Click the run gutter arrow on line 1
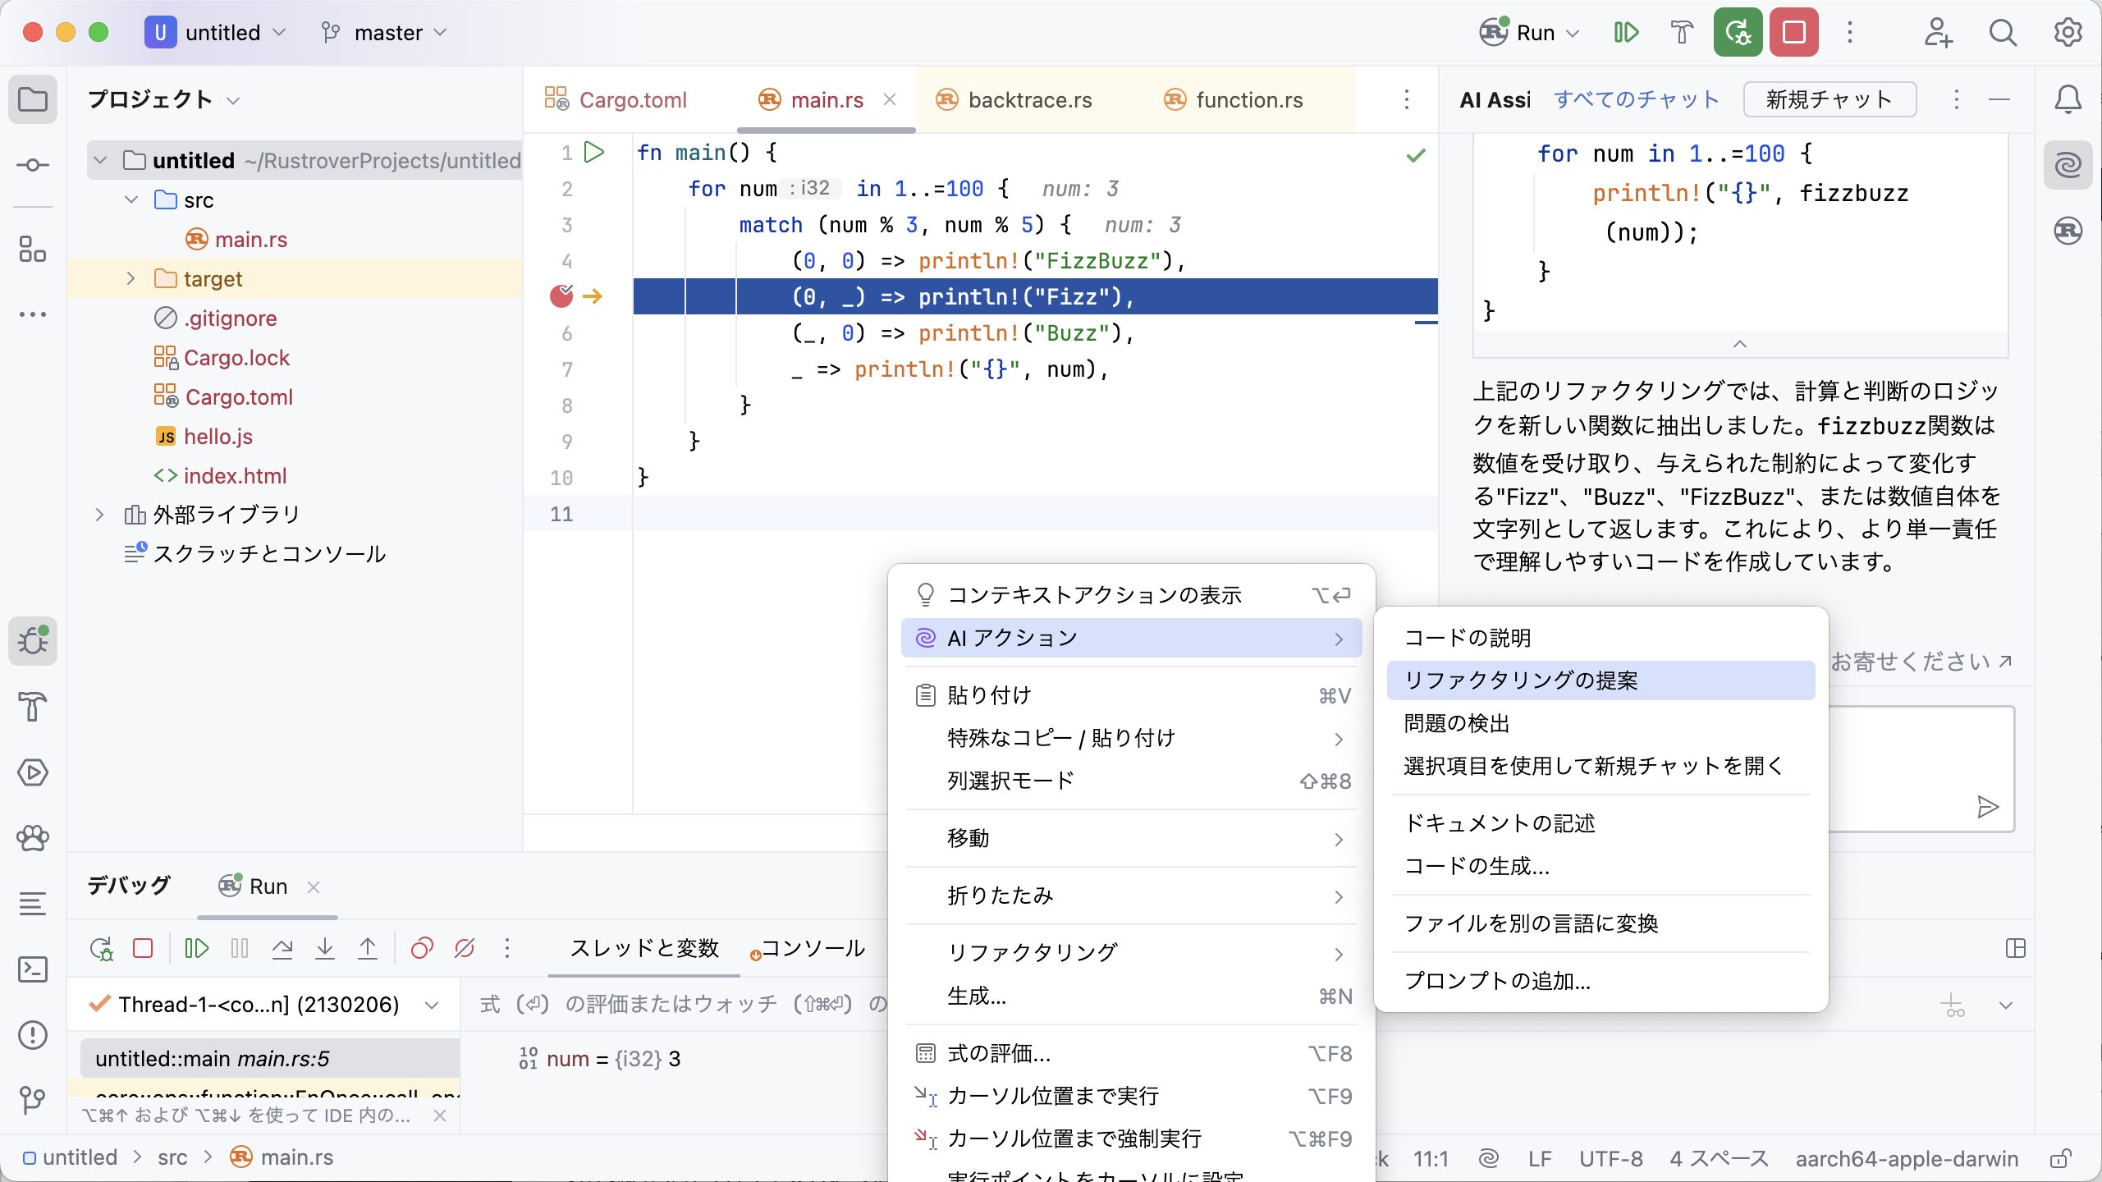The width and height of the screenshot is (2102, 1182). pyautogui.click(x=594, y=153)
